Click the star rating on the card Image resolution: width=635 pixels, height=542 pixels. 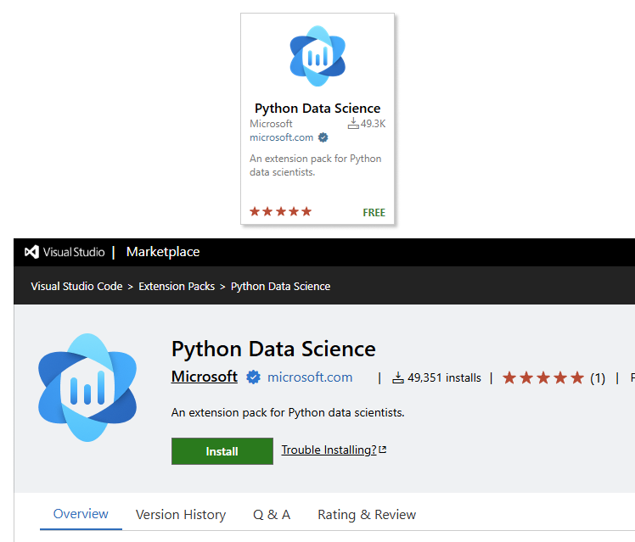(x=281, y=211)
